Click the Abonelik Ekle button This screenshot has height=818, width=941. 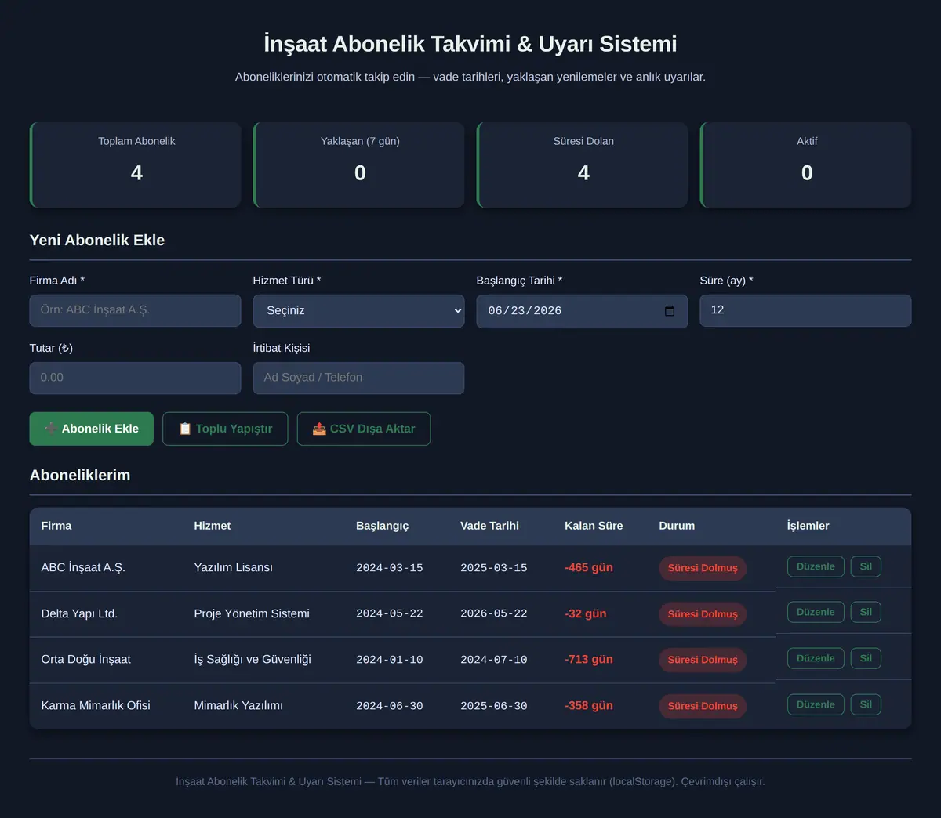[92, 429]
